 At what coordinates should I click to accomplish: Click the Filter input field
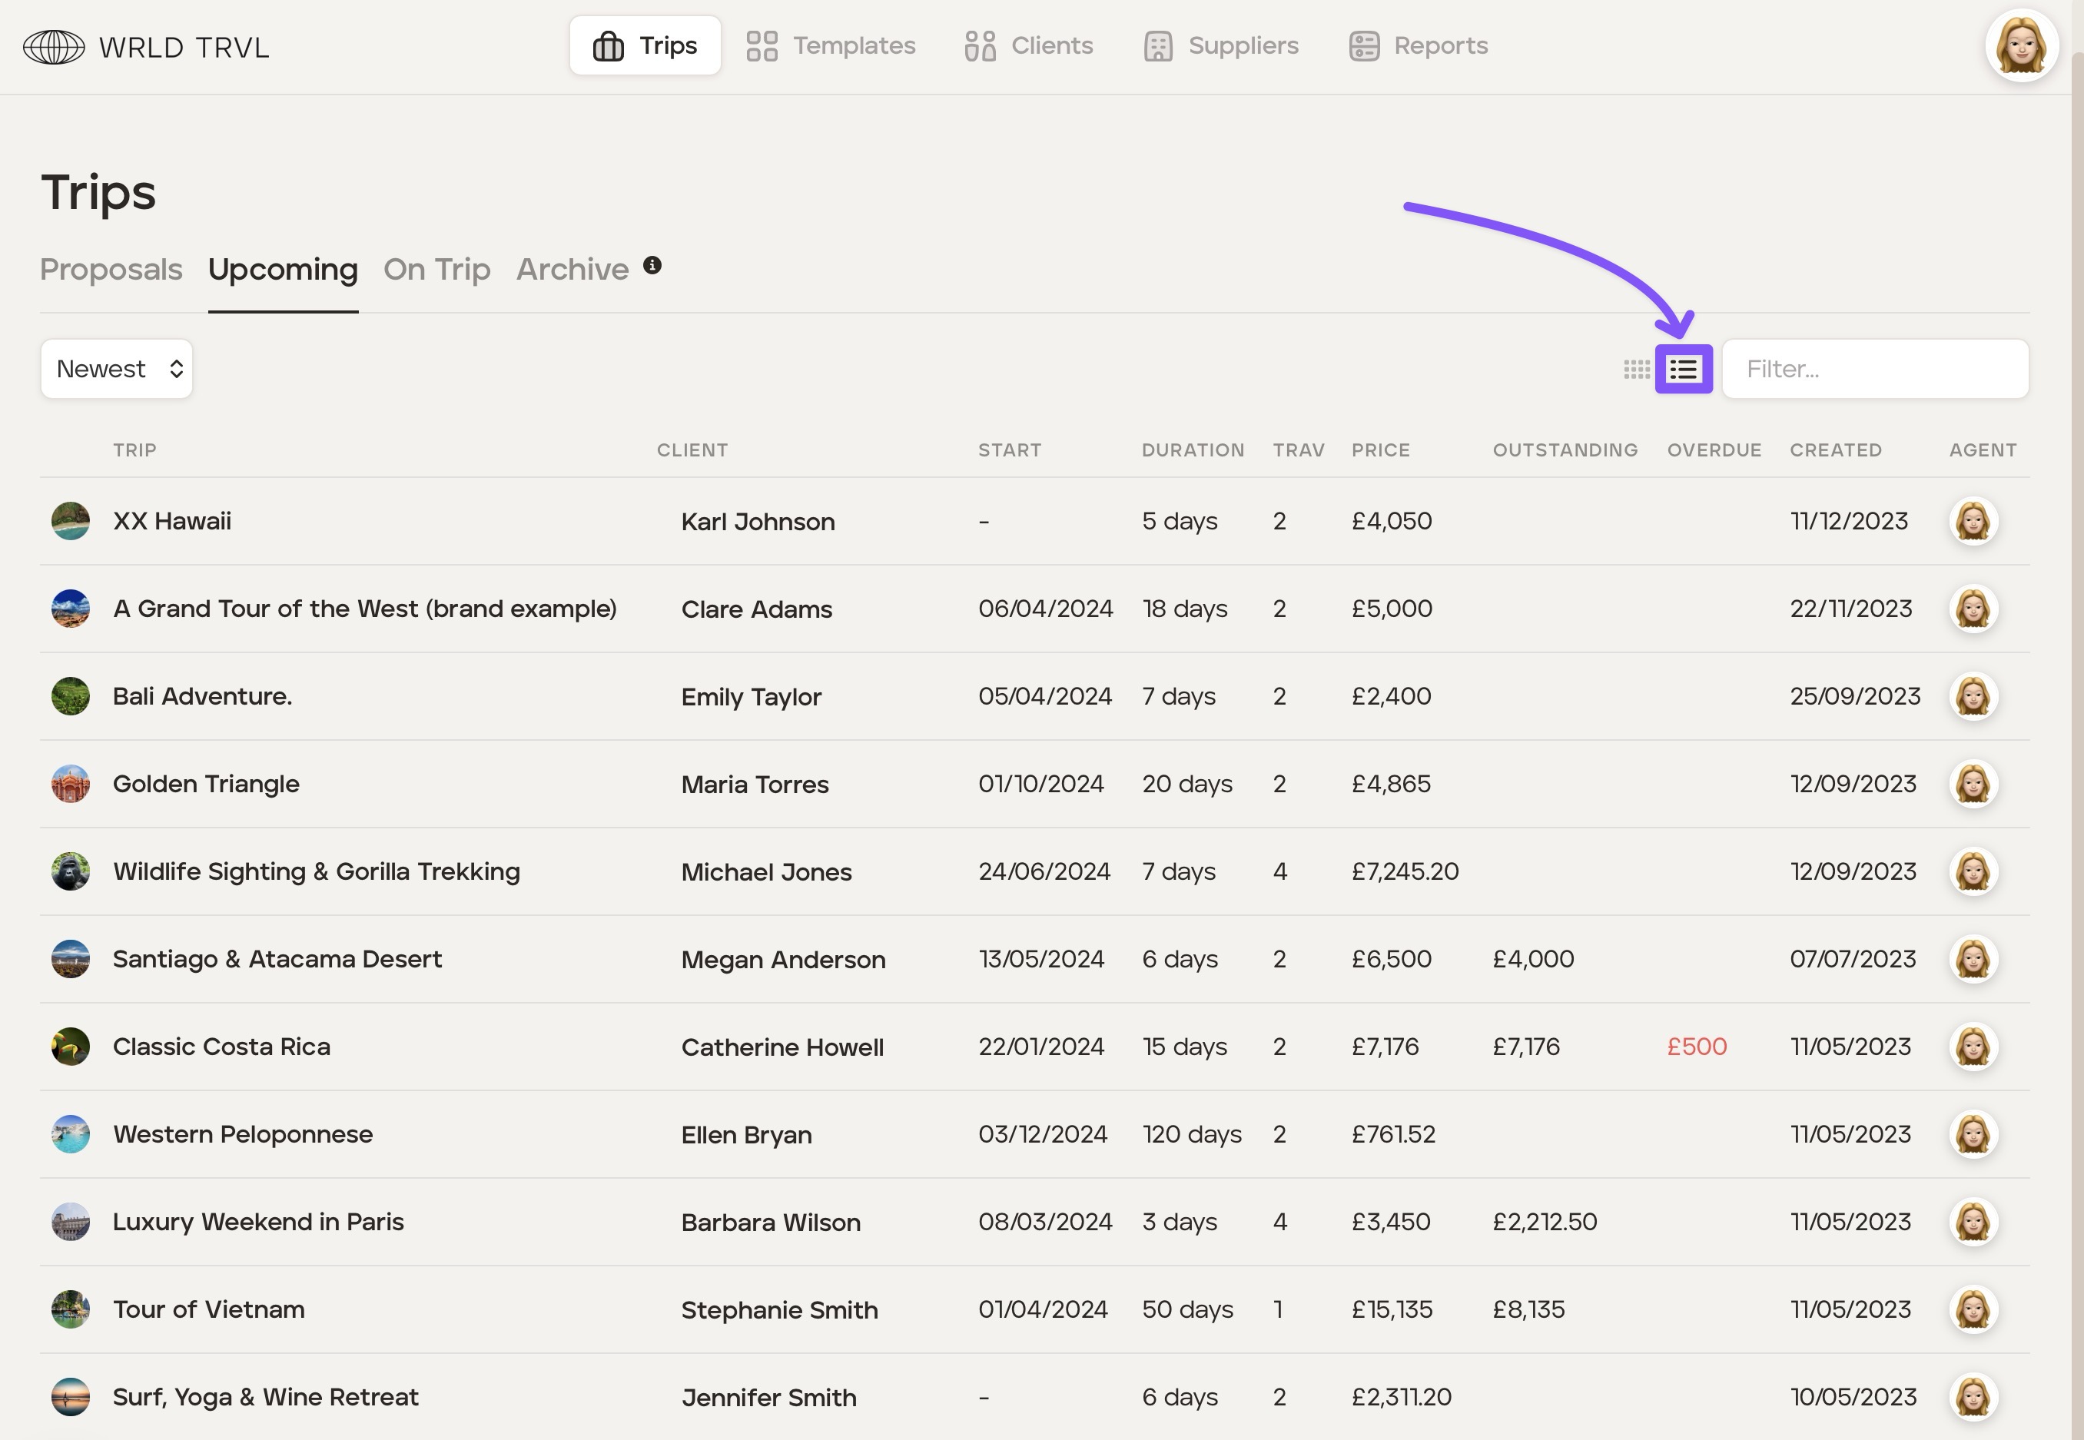pyautogui.click(x=1875, y=369)
